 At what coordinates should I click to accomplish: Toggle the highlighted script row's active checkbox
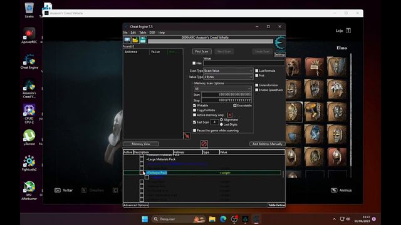[x=142, y=172]
